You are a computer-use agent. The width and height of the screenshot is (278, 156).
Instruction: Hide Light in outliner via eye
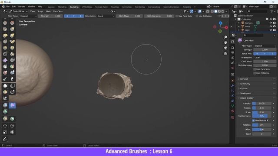point(271,30)
